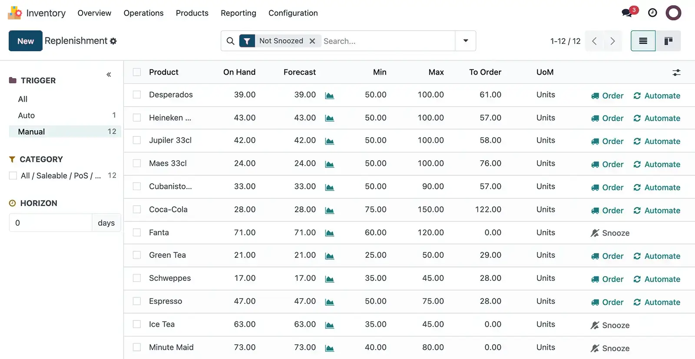Open the Operations menu
This screenshot has height=359, width=695.
[x=143, y=13]
